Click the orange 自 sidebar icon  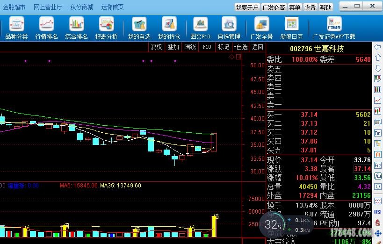click(x=378, y=154)
